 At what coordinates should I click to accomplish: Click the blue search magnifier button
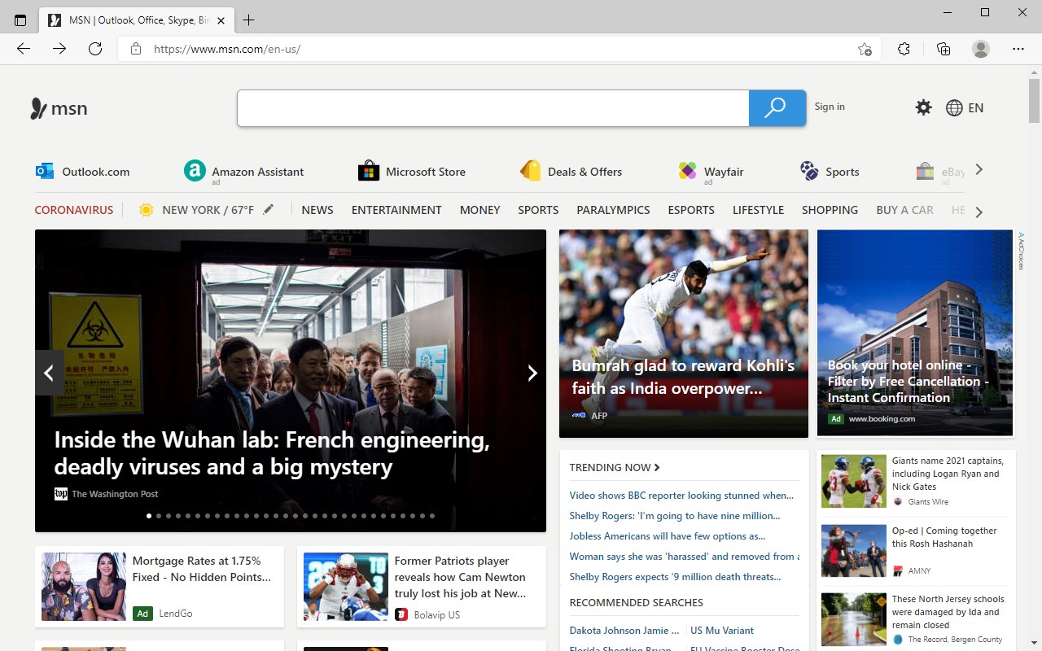(777, 107)
